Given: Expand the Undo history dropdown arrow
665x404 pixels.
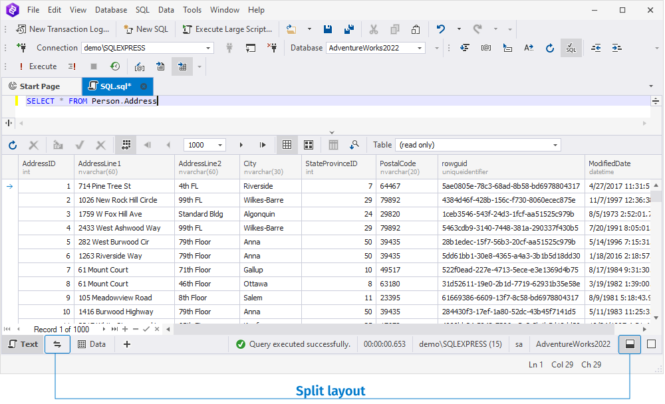Looking at the screenshot, I should tap(459, 29).
